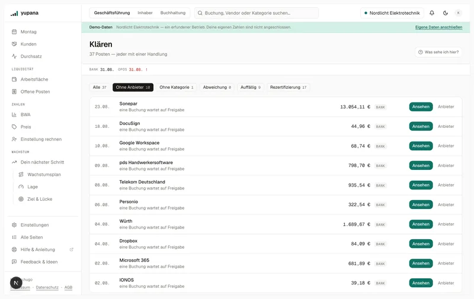Click the external link icon beside Hilfe
This screenshot has width=474, height=299.
coord(72,249)
